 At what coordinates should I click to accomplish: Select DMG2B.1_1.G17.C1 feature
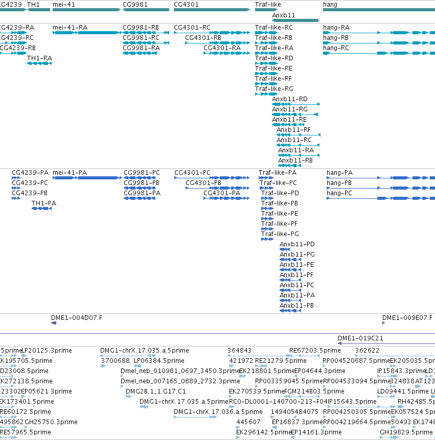[x=156, y=391]
